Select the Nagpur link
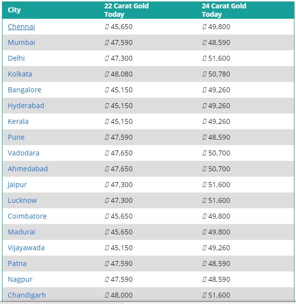This screenshot has height=304, width=296. click(20, 279)
